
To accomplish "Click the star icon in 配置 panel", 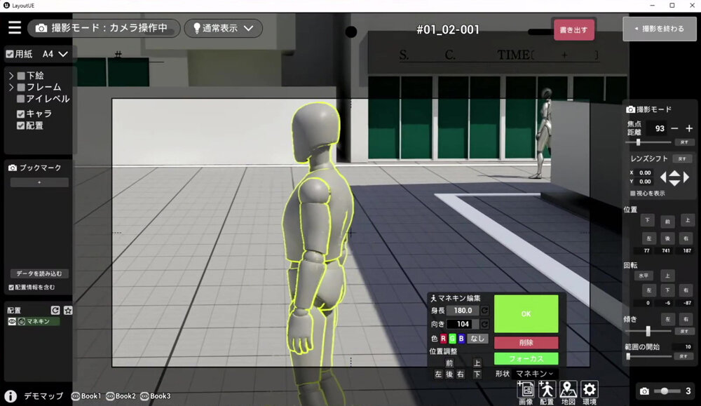I will pos(68,310).
